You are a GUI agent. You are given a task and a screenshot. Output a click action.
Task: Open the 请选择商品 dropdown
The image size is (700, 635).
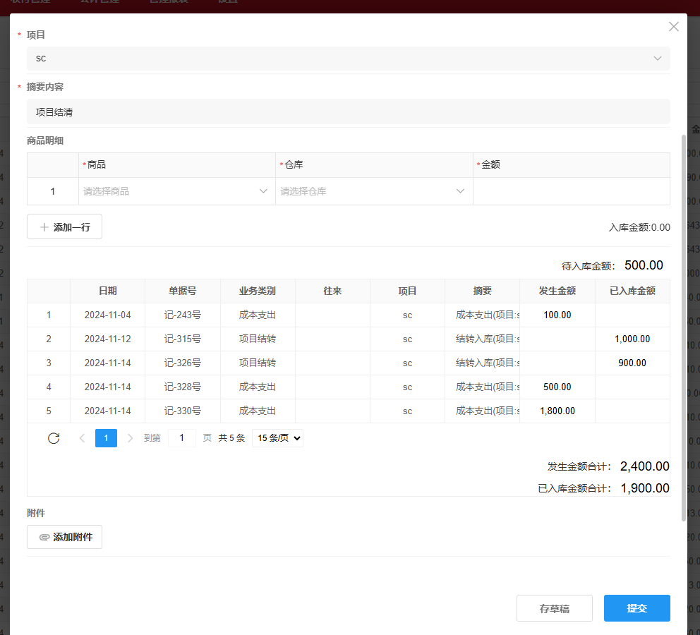(175, 190)
